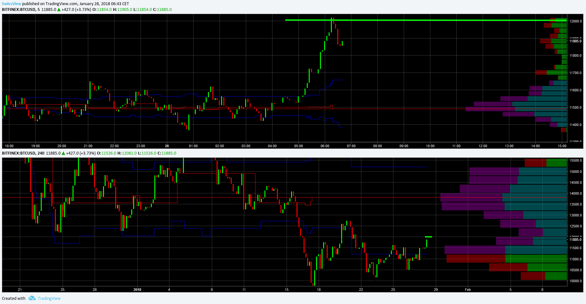The height and width of the screenshot is (304, 586).
Task: Click the short green marker on lower chart
Action: click(x=428, y=237)
